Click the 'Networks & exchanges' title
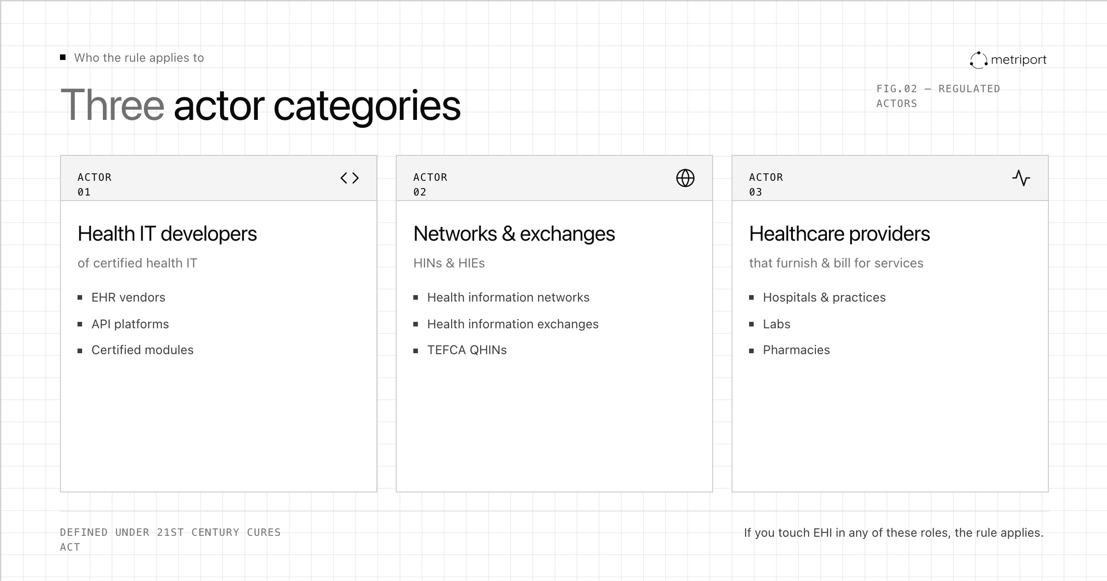 pos(514,234)
